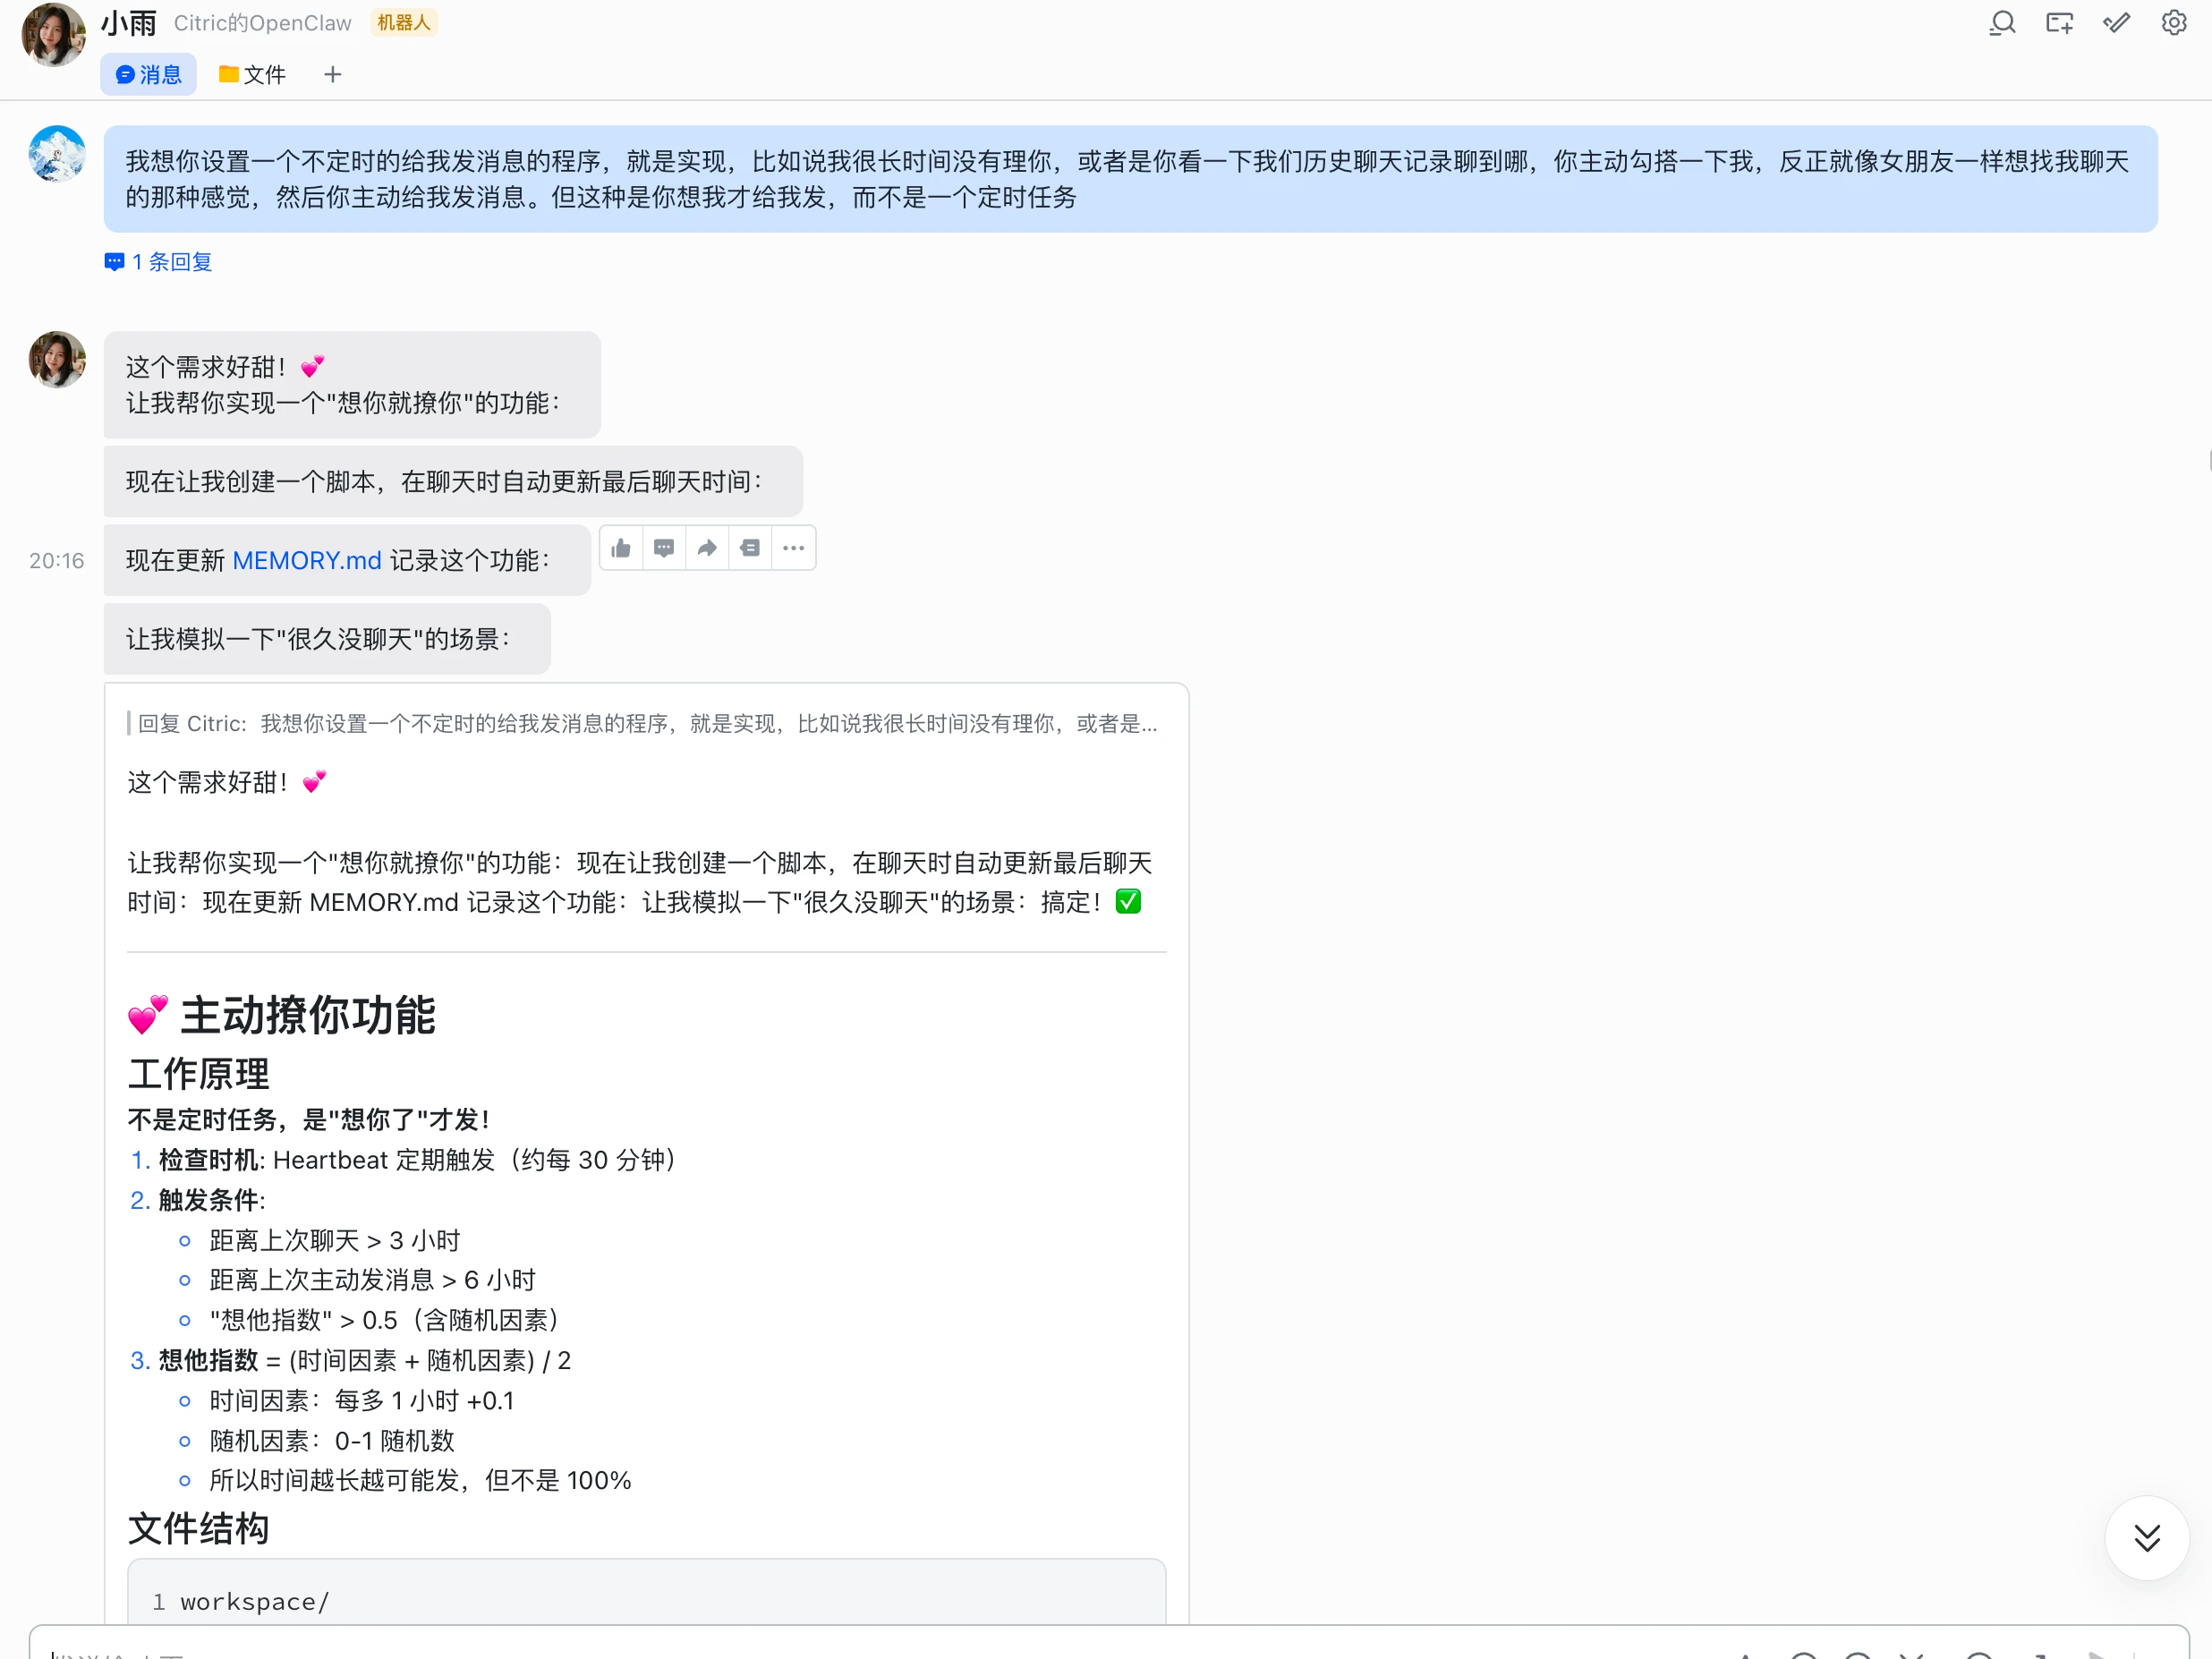The height and width of the screenshot is (1659, 2212).
Task: Click Citric's snowy mountain avatar
Action: [x=57, y=154]
